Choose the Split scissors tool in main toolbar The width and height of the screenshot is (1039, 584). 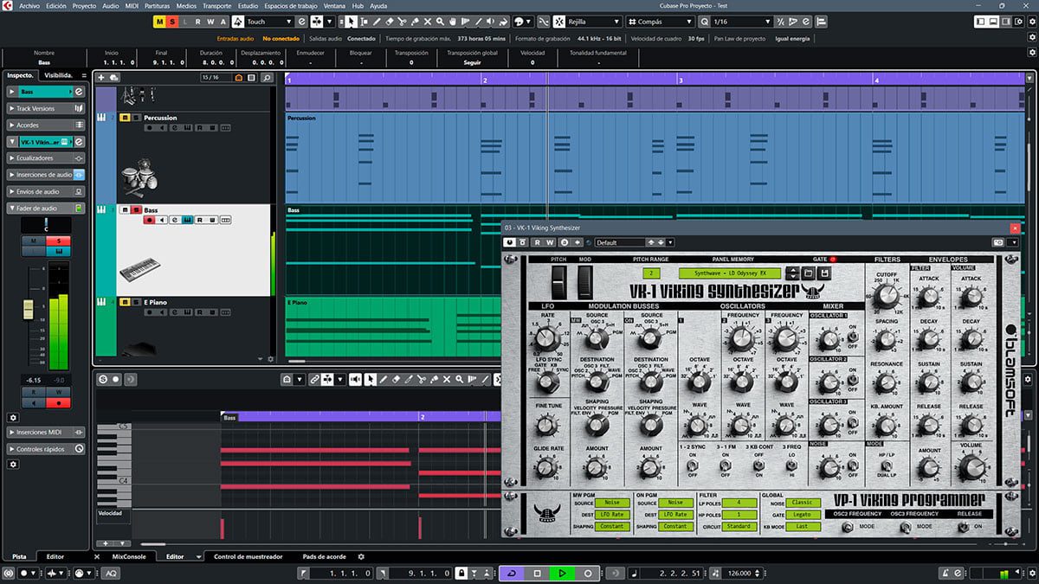click(x=403, y=21)
